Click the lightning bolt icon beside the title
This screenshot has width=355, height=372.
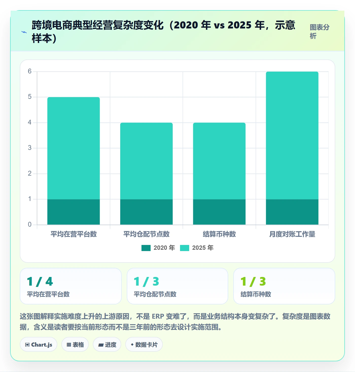(x=24, y=32)
